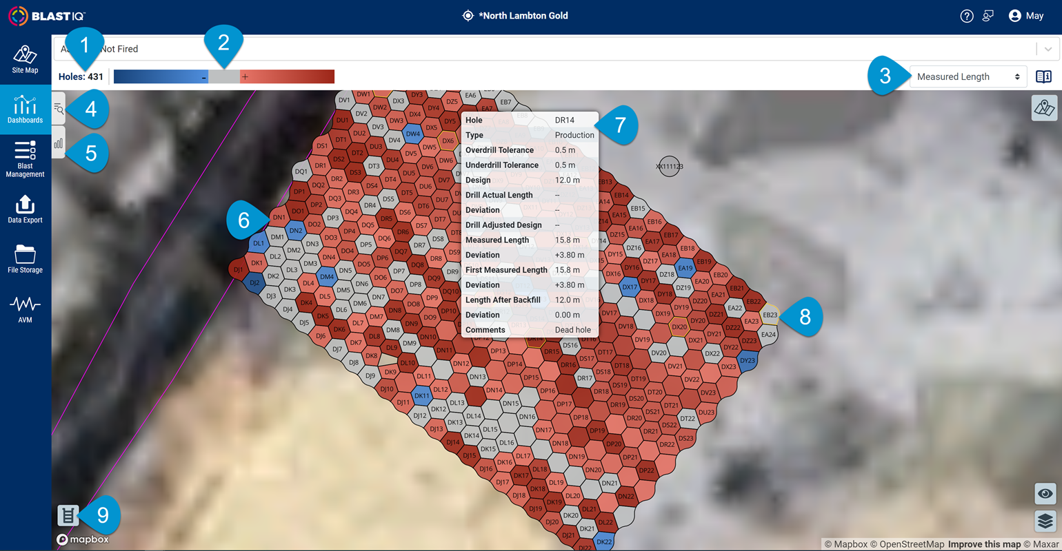
Task: Expand the Not Fired blast selector
Action: coord(1047,49)
